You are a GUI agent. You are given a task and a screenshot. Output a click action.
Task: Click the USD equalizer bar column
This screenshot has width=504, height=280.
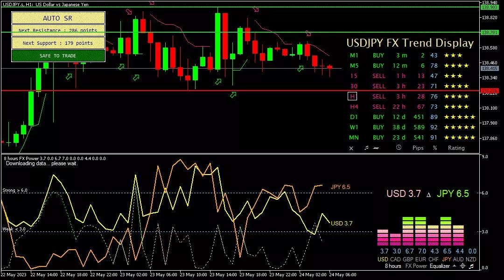[383, 238]
